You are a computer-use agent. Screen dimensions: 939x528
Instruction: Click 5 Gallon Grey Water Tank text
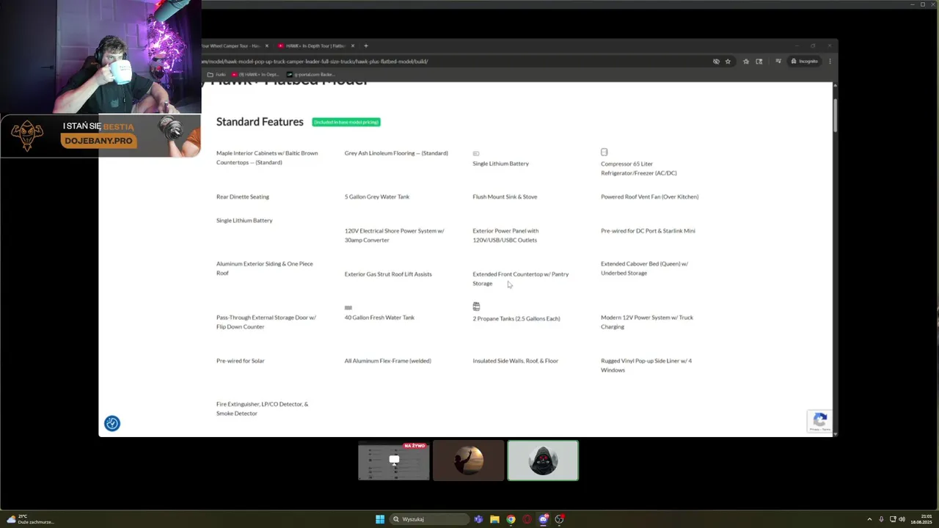coord(377,197)
